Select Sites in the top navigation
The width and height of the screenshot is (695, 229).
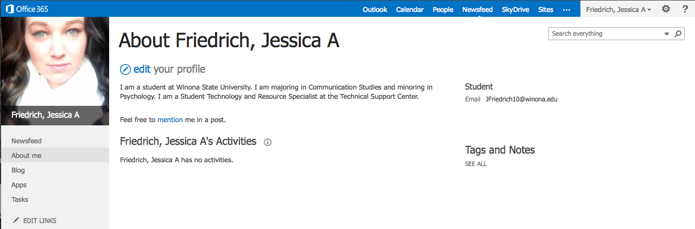tap(546, 10)
